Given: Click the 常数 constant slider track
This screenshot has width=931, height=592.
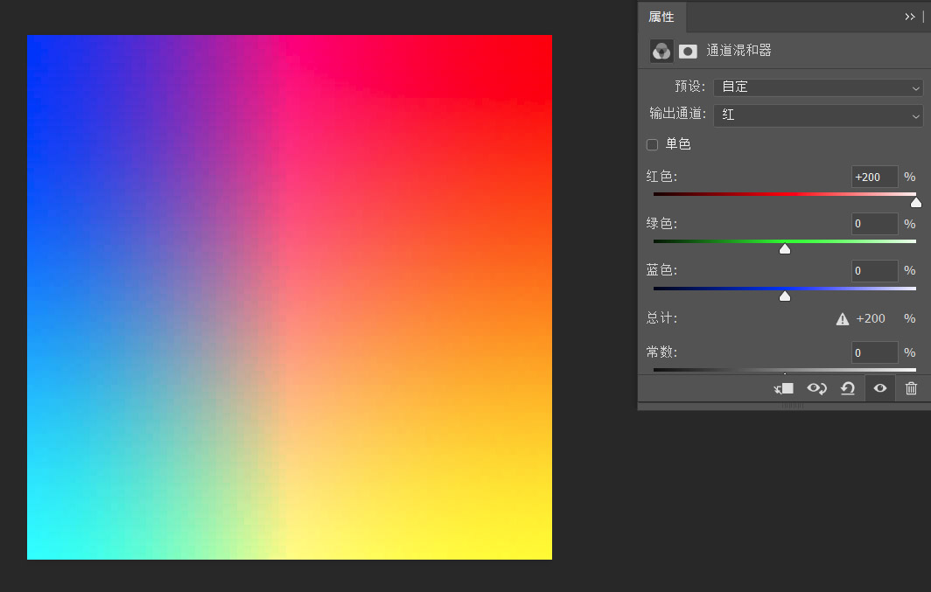Looking at the screenshot, I should click(x=784, y=370).
